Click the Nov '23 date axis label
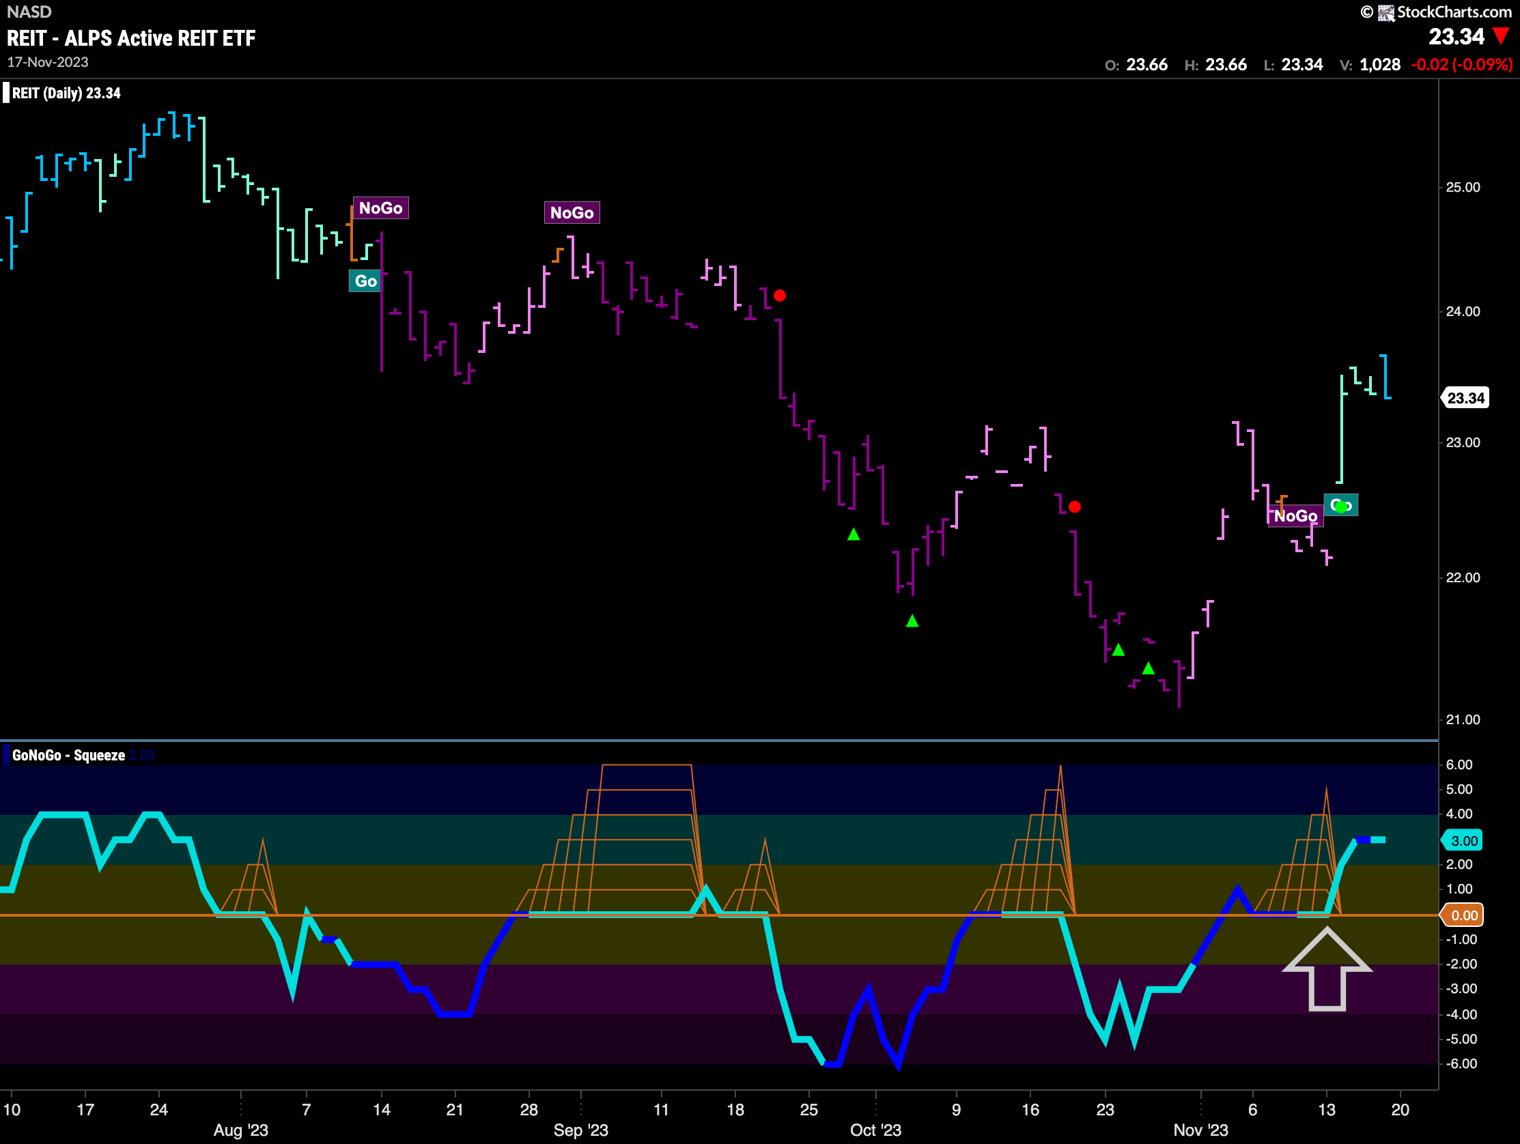This screenshot has height=1144, width=1520. [x=1200, y=1130]
